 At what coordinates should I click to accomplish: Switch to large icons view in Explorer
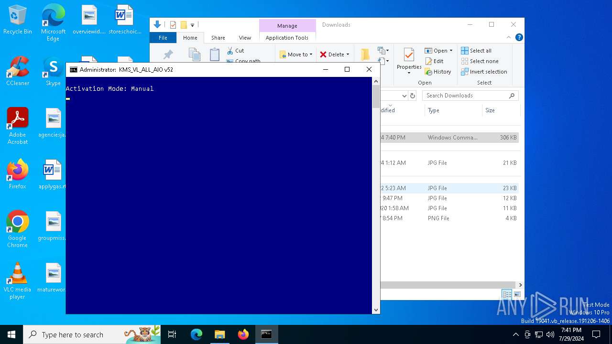pos(517,294)
